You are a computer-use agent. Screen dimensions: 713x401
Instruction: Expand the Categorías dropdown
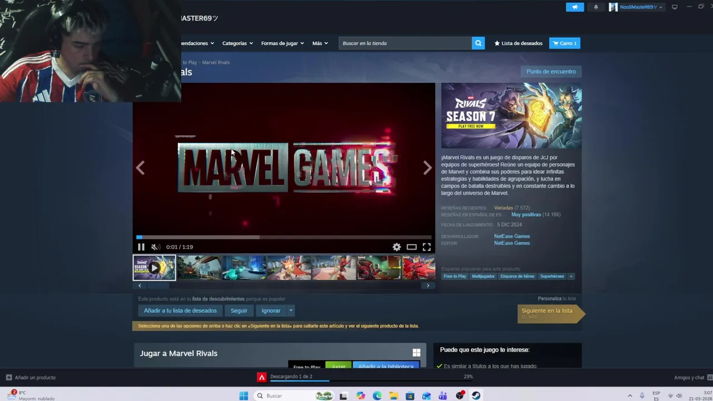pos(237,43)
